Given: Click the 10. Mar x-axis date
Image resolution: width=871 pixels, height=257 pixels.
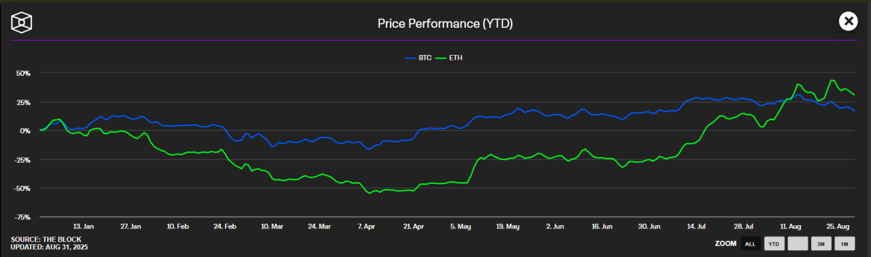Looking at the screenshot, I should click(x=272, y=226).
